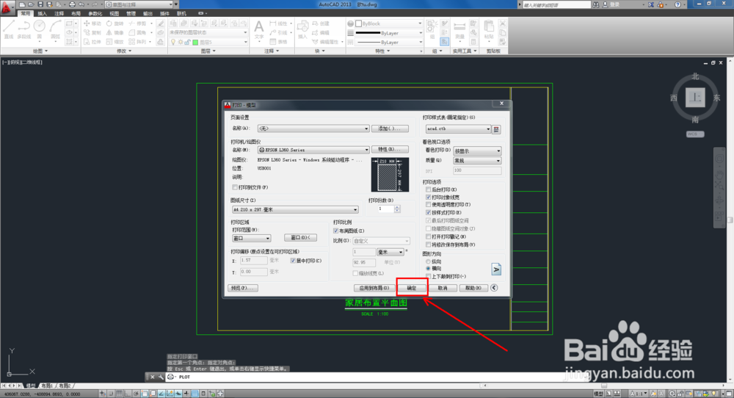The image size is (734, 398).
Task: Click the Text (文字) annotation tool
Action: pos(259,29)
